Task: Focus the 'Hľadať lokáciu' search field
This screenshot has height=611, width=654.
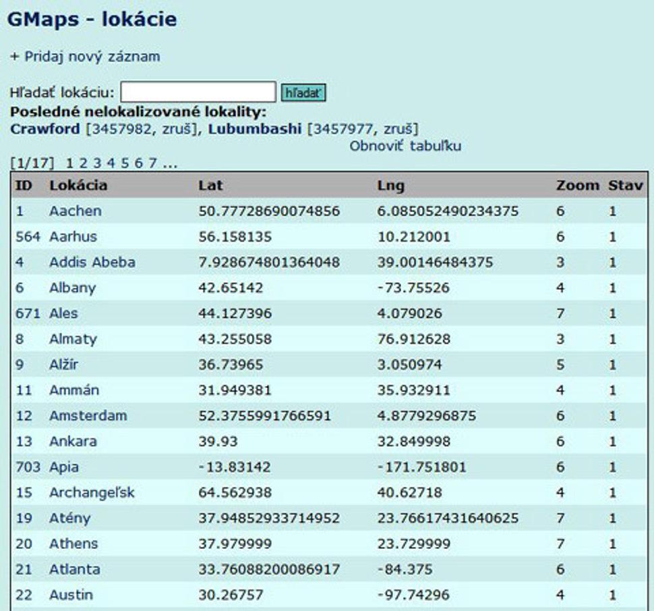Action: (198, 92)
